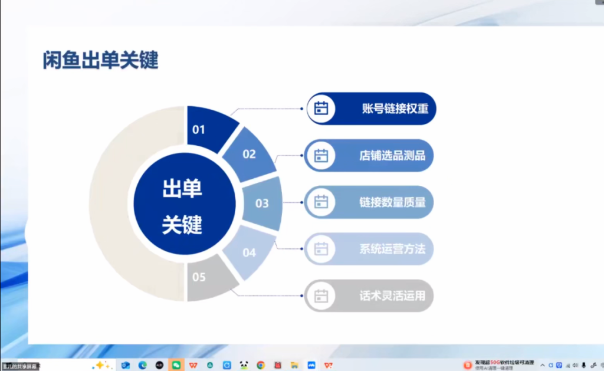The image size is (604, 371).
Task: Click the microphone tray icon
Action: tap(584, 365)
